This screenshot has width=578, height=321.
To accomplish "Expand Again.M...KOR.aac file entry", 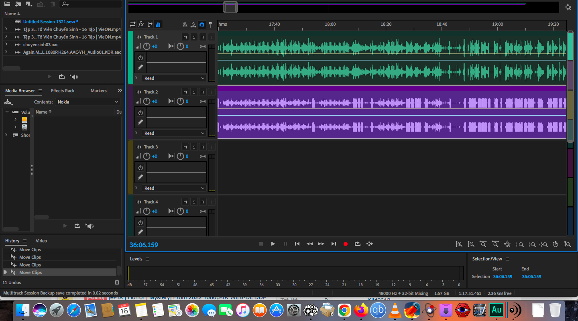I will [6, 52].
